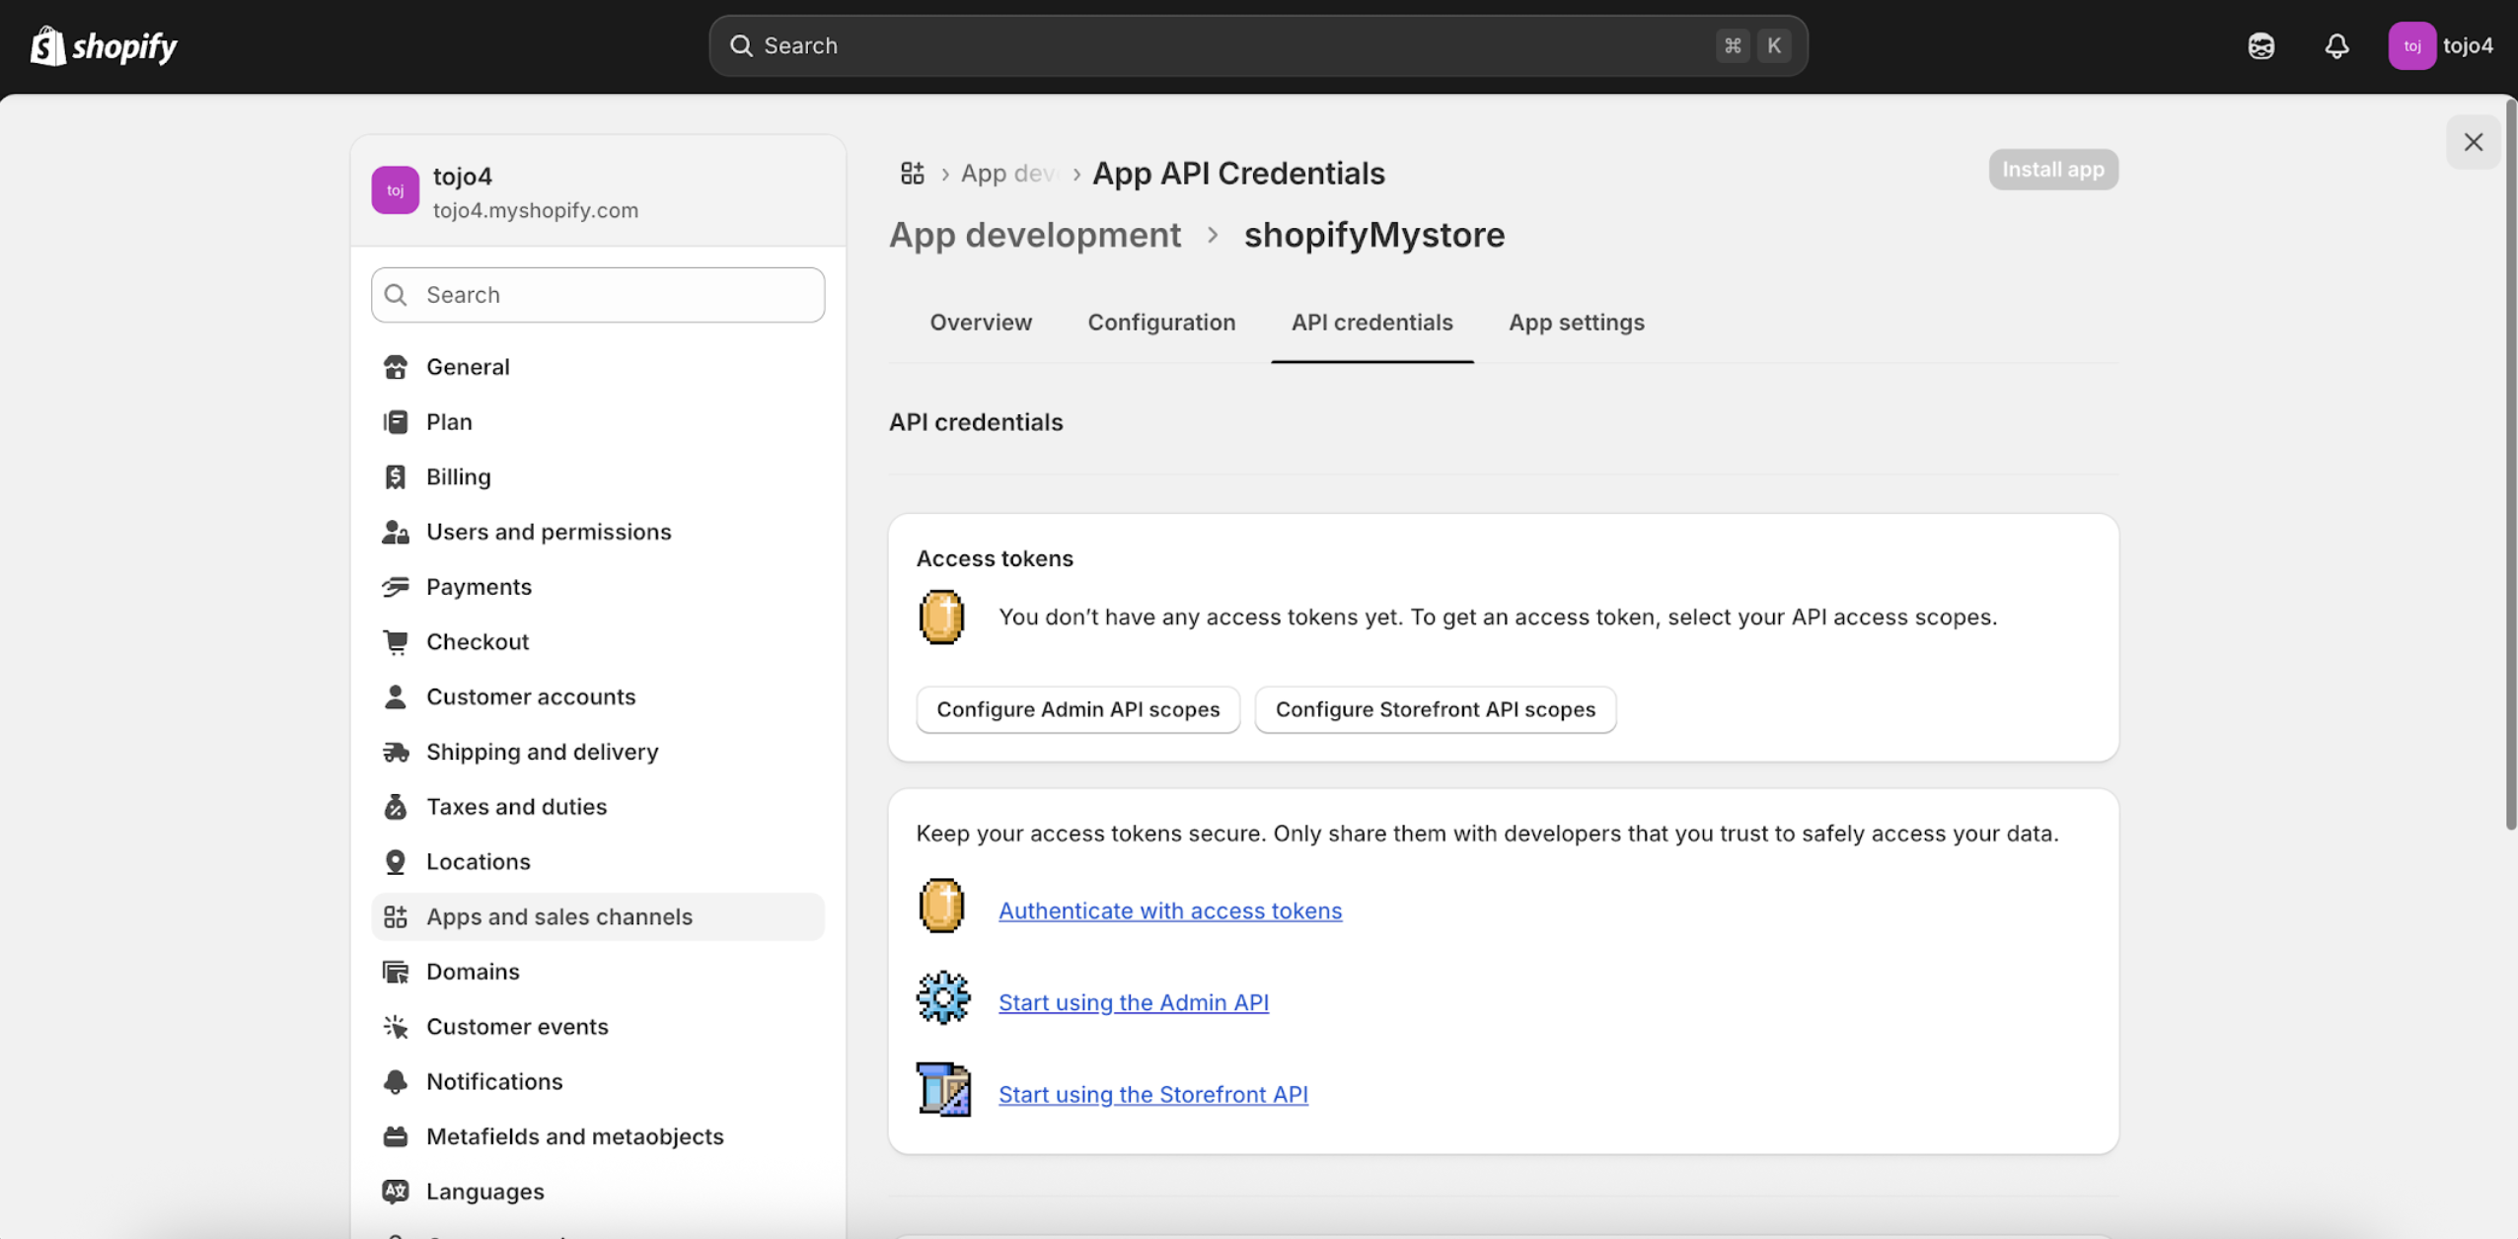Click the apps grid breadcrumb icon

tap(912, 174)
